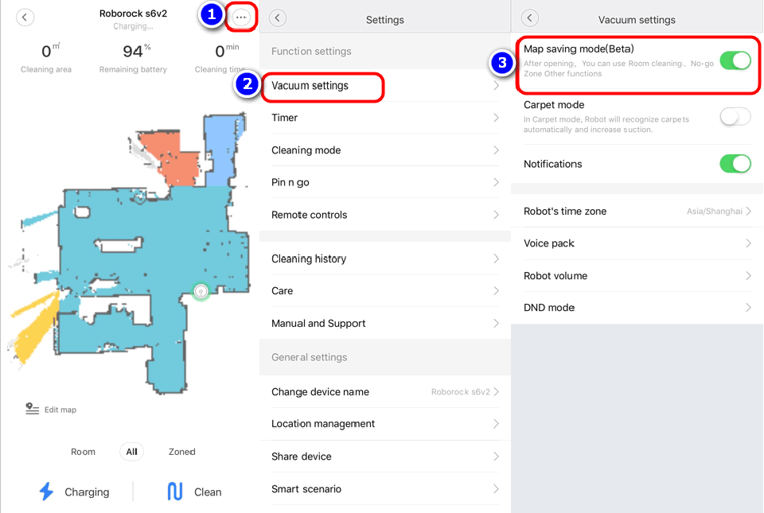The height and width of the screenshot is (513, 764).
Task: Open the Cleaning history entry
Action: coord(385,258)
